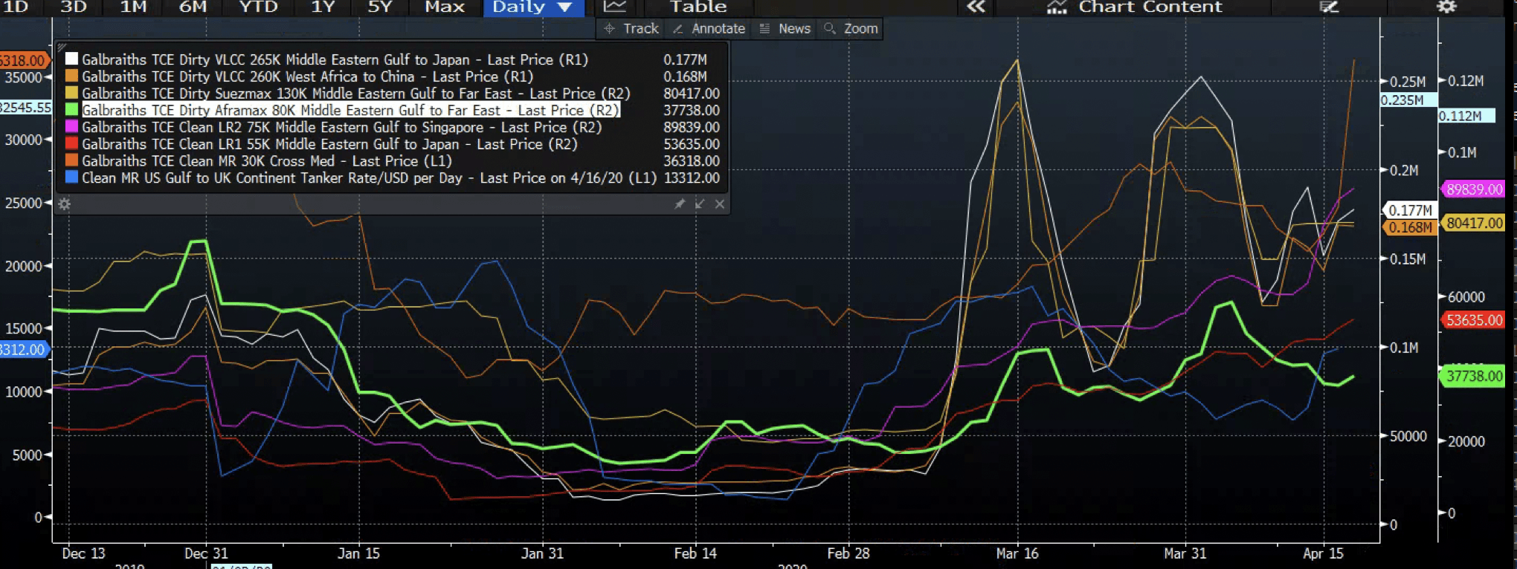Click the legend drag handle icon

click(62, 46)
